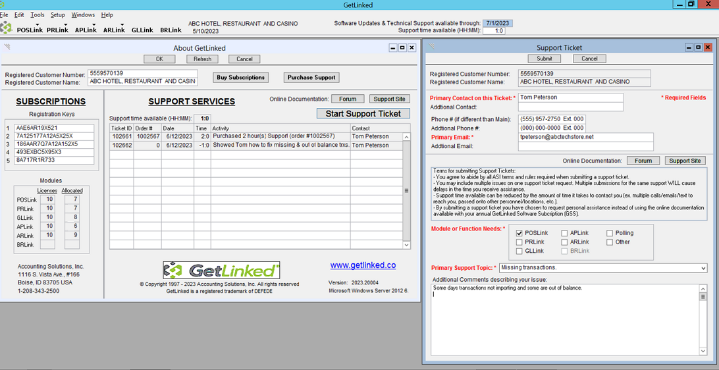Viewport: 719px width, 370px height.
Task: Click Start Support Ticket button
Action: (363, 114)
